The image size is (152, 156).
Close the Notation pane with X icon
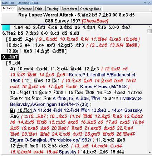[149, 2]
